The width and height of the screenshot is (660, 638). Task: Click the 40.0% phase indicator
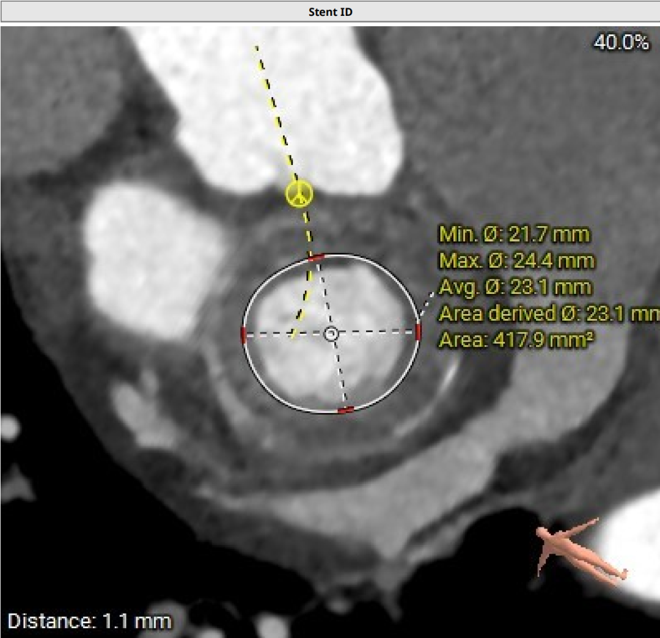tap(621, 42)
